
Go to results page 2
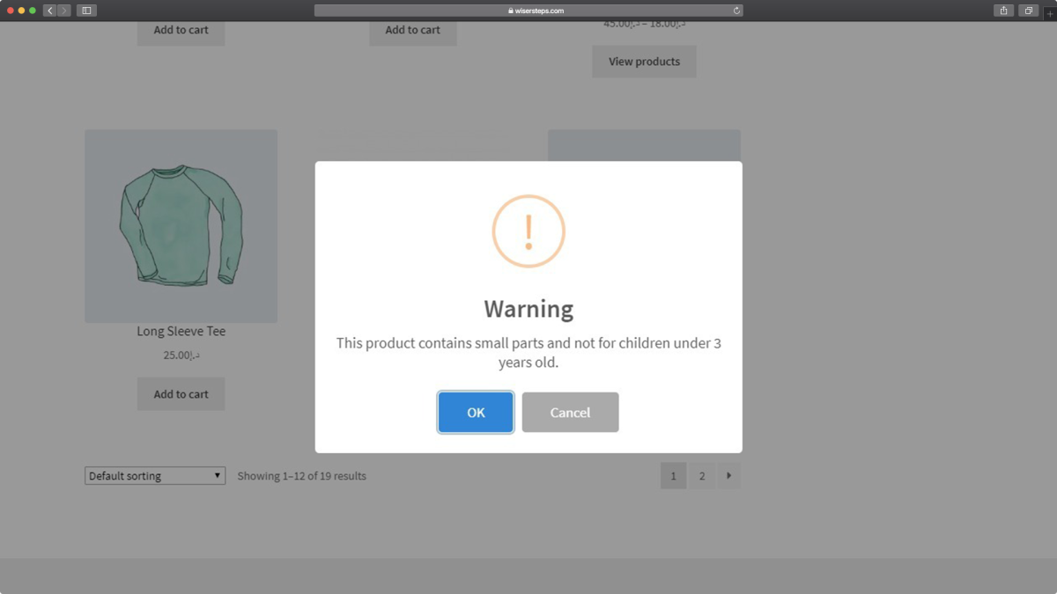pos(702,475)
